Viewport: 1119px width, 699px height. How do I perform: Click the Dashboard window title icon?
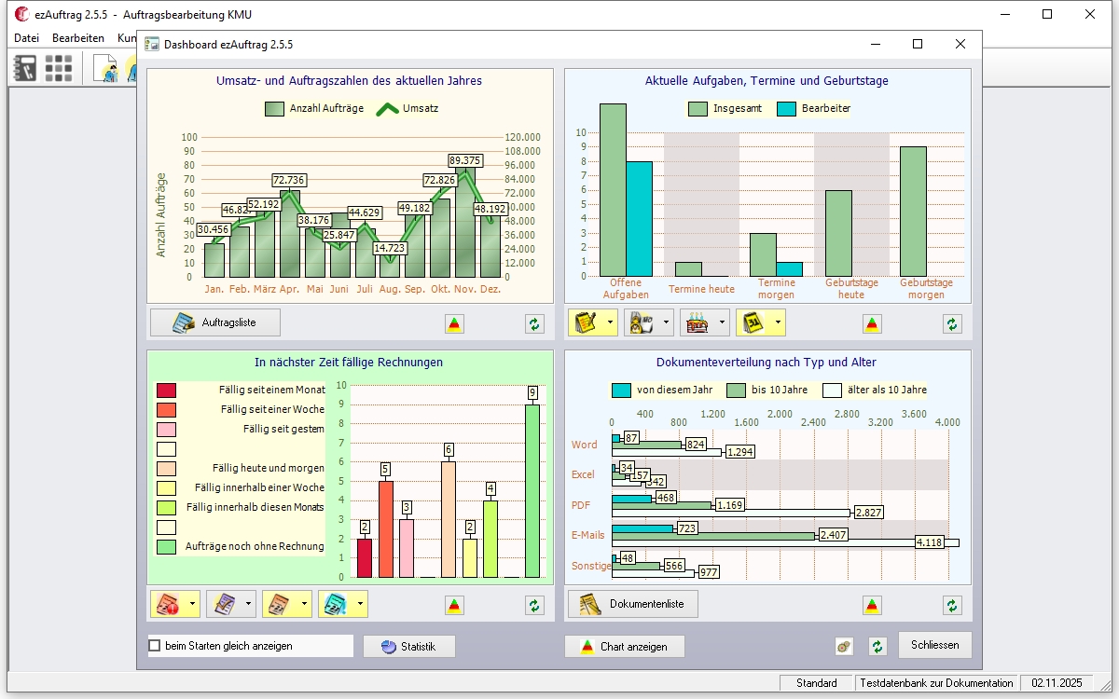click(151, 44)
